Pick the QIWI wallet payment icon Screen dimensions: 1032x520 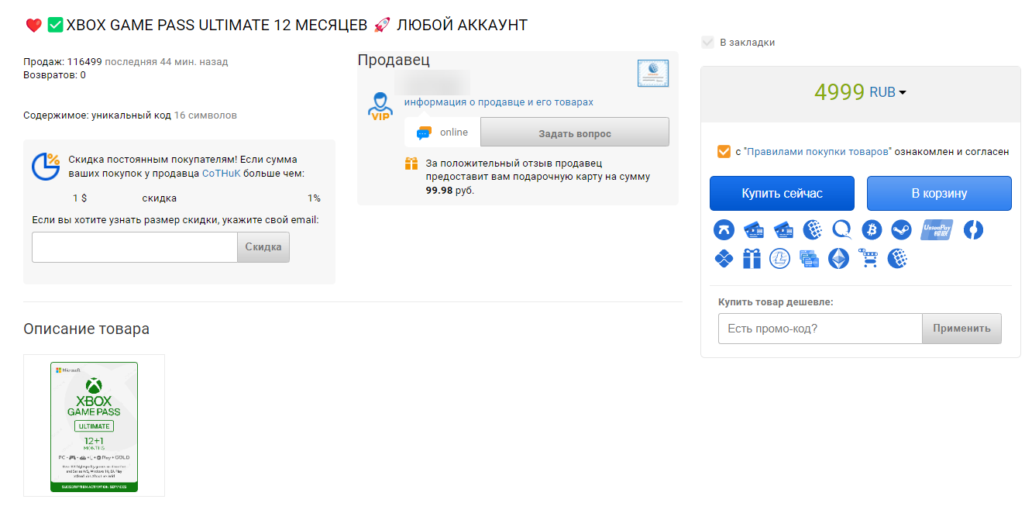pos(842,229)
